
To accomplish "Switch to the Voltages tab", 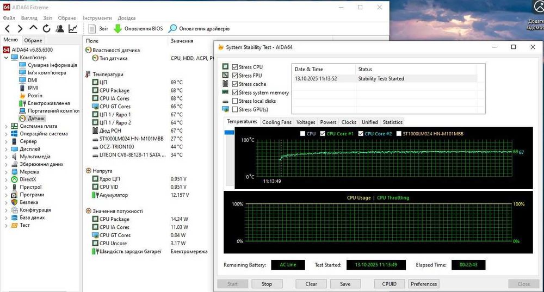I will pos(306,122).
